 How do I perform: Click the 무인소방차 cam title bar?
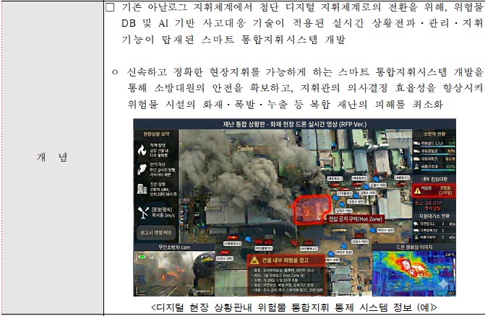(174, 247)
